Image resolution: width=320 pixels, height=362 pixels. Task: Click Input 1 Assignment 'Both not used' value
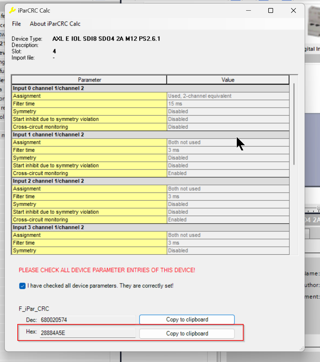(228, 142)
